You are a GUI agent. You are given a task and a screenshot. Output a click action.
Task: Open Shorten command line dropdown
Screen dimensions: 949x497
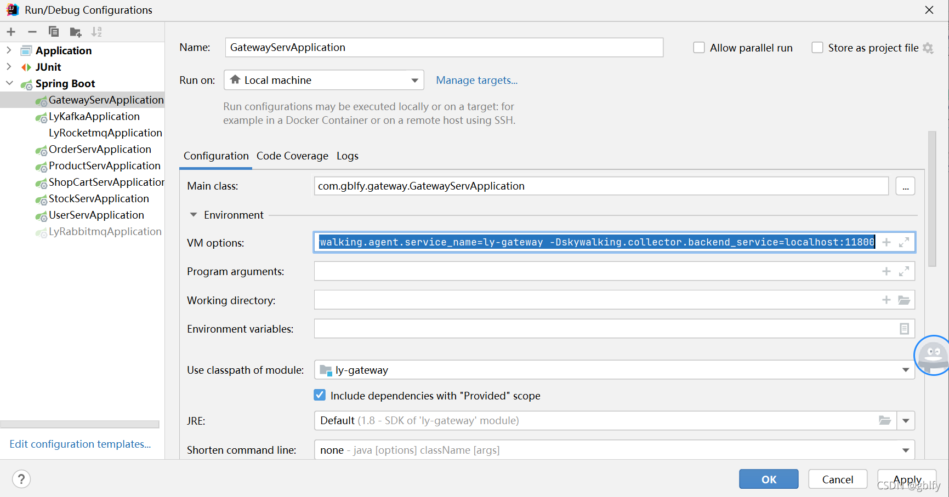(615, 450)
